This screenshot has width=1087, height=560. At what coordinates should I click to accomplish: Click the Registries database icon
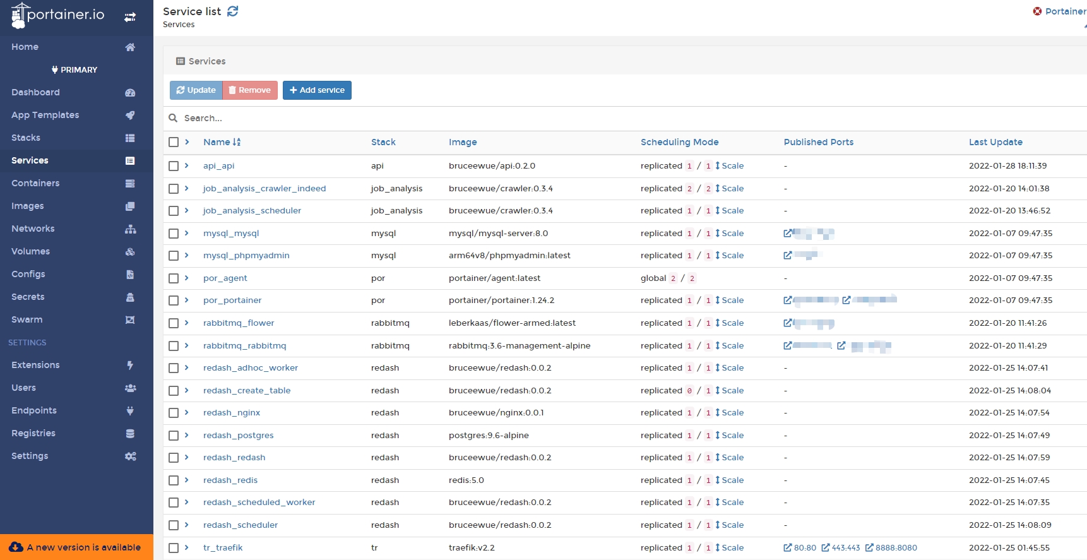coord(130,434)
